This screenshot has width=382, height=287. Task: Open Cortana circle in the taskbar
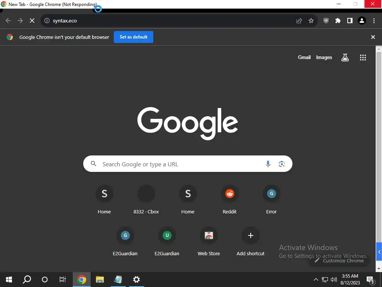(45, 280)
